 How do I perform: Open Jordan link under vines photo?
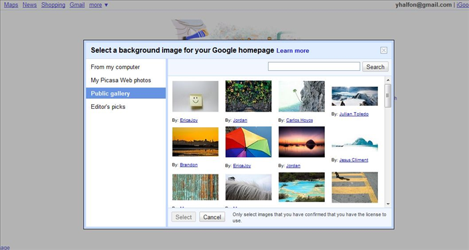click(x=240, y=120)
